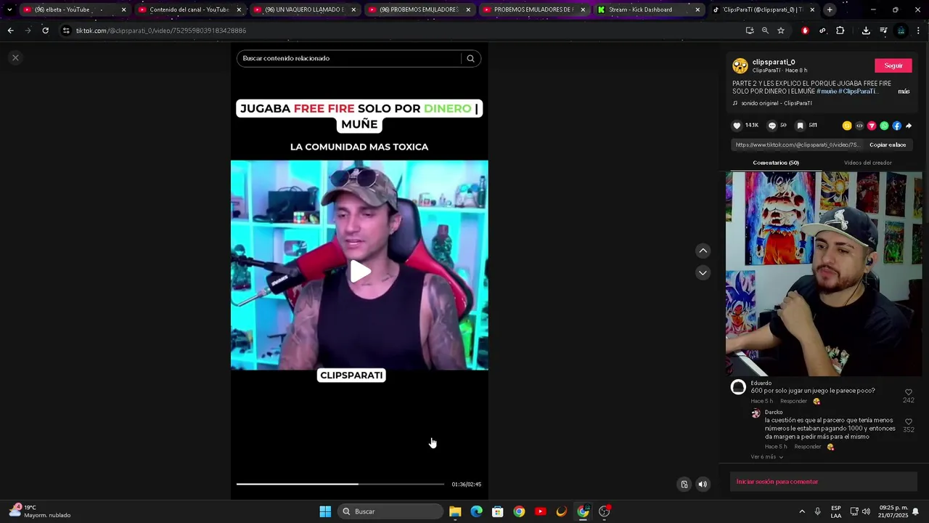Focus the 'Buscar contenido relacionado' search field
The image size is (929, 523).
click(x=348, y=58)
